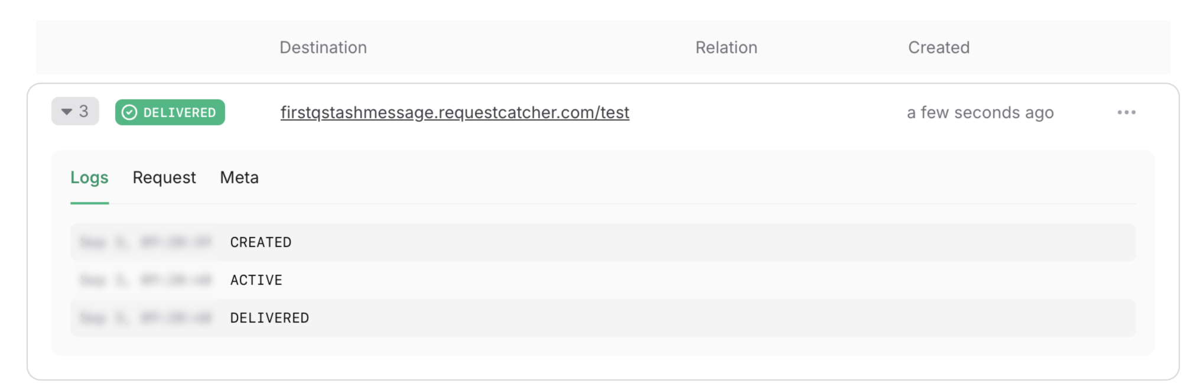
Task: Collapse the message row using the arrow beside 3
Action: [x=67, y=112]
